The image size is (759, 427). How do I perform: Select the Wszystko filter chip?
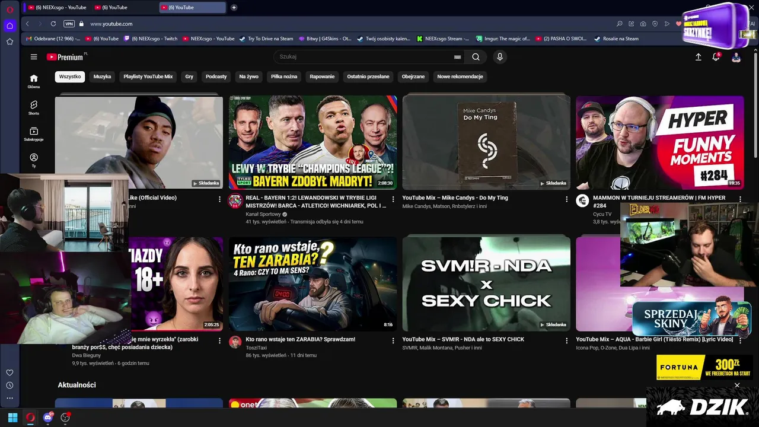click(x=70, y=77)
